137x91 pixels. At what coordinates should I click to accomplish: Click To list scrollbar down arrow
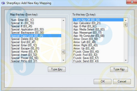tap(126, 60)
